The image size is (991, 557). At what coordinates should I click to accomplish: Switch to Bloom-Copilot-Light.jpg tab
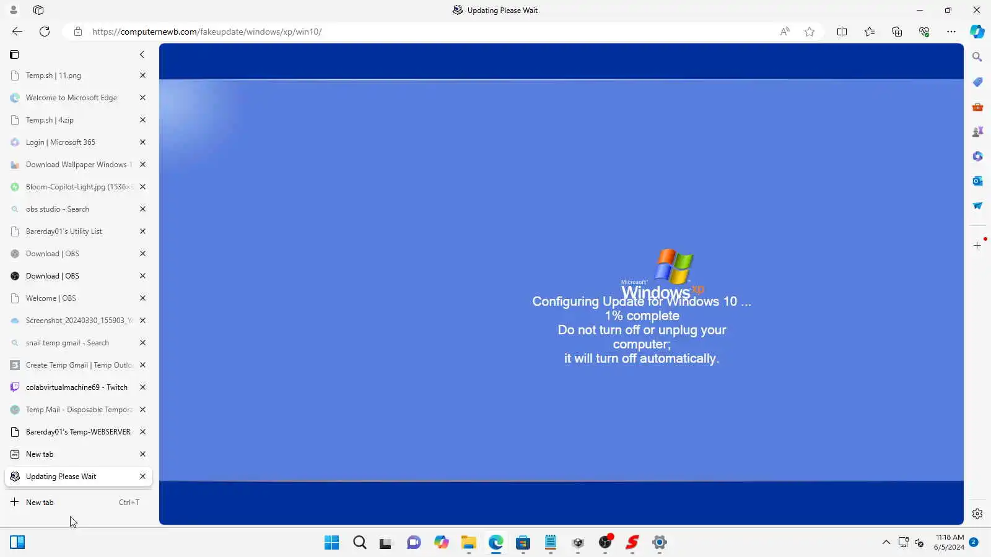coord(78,187)
